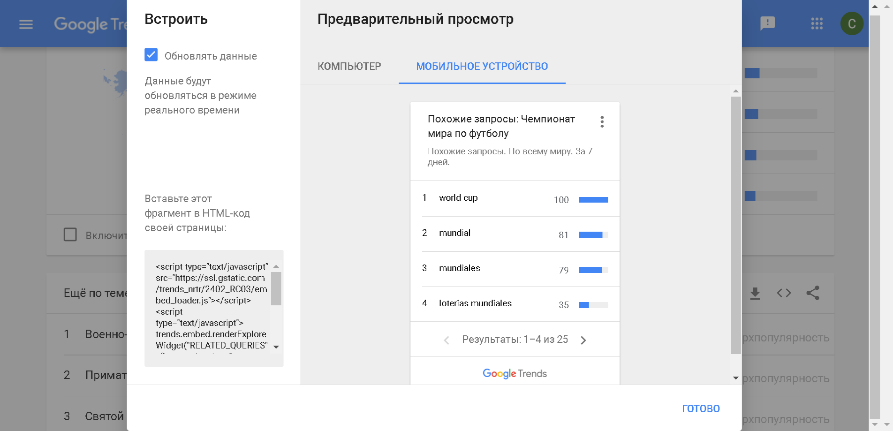
Task: Tick the Включить checkbox behind dialog
Action: click(x=70, y=234)
